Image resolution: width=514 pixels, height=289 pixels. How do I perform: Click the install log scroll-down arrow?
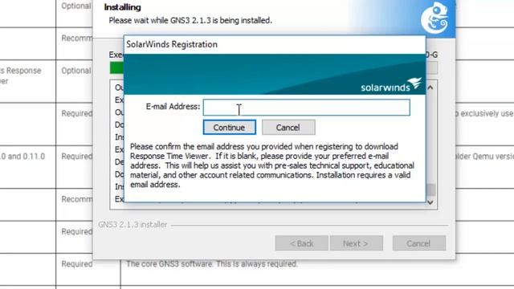point(430,202)
